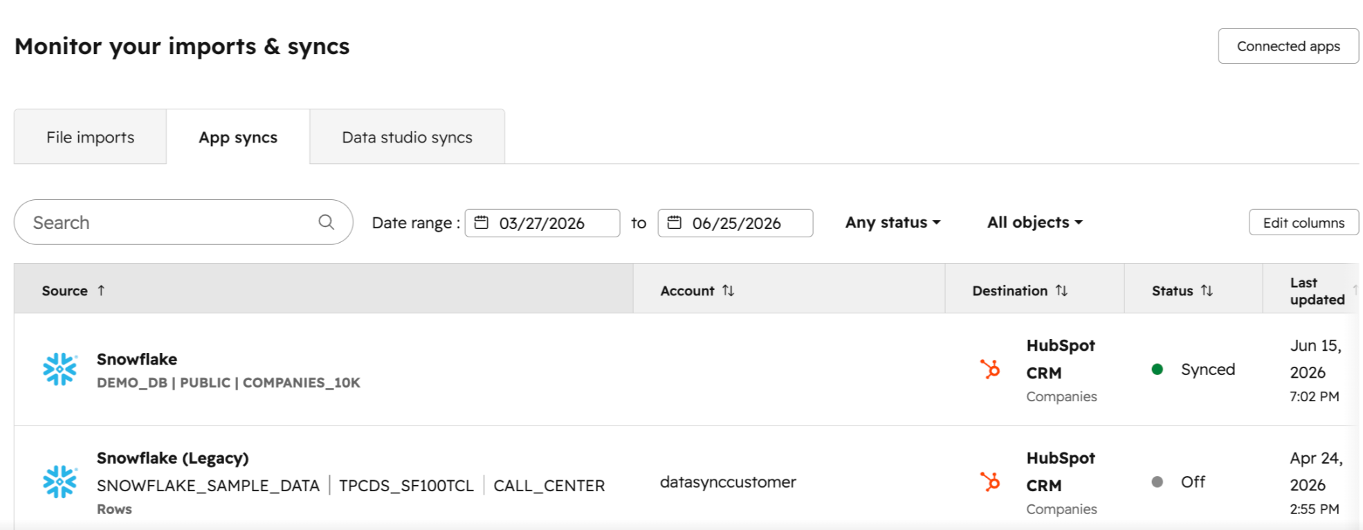
Task: Sort by Status column arrows
Action: click(x=1207, y=291)
